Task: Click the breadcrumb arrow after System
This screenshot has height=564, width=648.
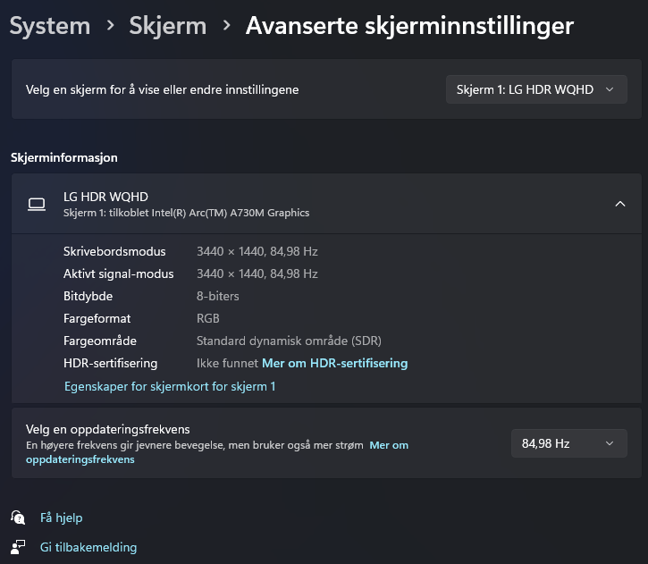Action: pyautogui.click(x=110, y=26)
